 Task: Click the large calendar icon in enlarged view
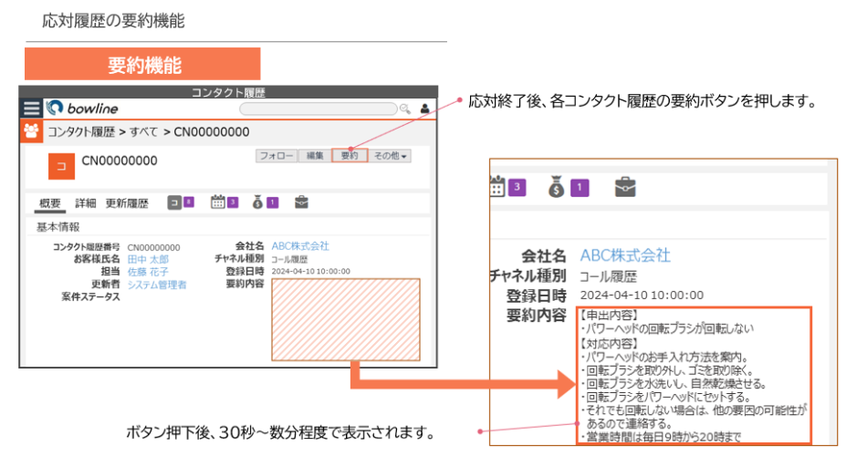coord(496,186)
